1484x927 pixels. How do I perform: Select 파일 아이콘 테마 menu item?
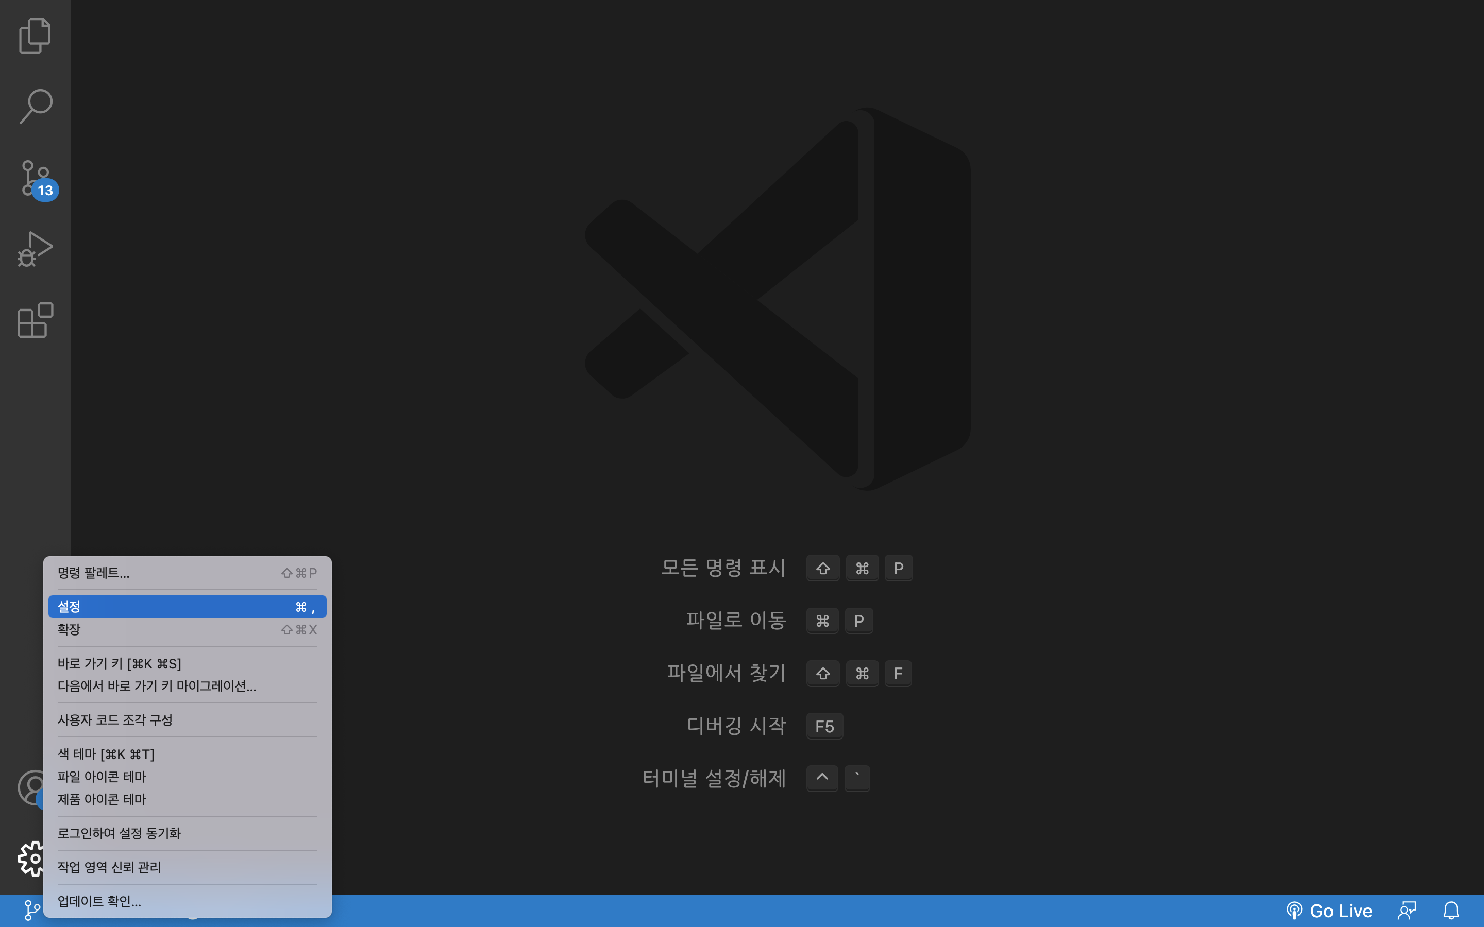point(102,777)
